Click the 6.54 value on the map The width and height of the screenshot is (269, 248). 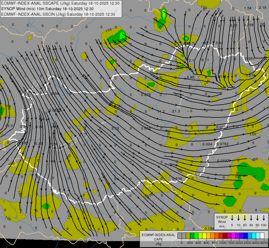tap(55, 94)
